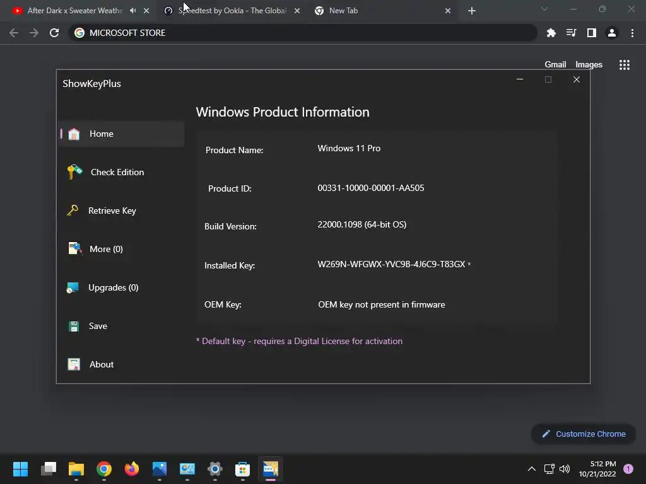Viewport: 646px width, 484px height.
Task: Open the notification badge in the taskbar
Action: (x=628, y=469)
